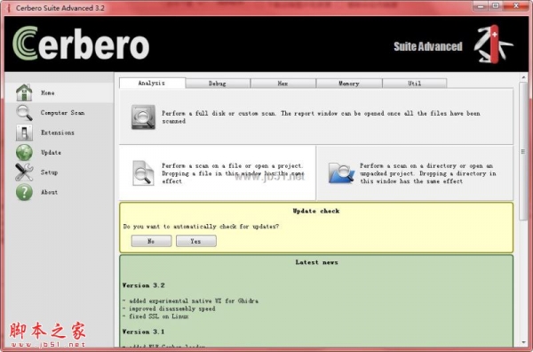Switch to the Util tab
533x352 pixels.
(x=414, y=84)
